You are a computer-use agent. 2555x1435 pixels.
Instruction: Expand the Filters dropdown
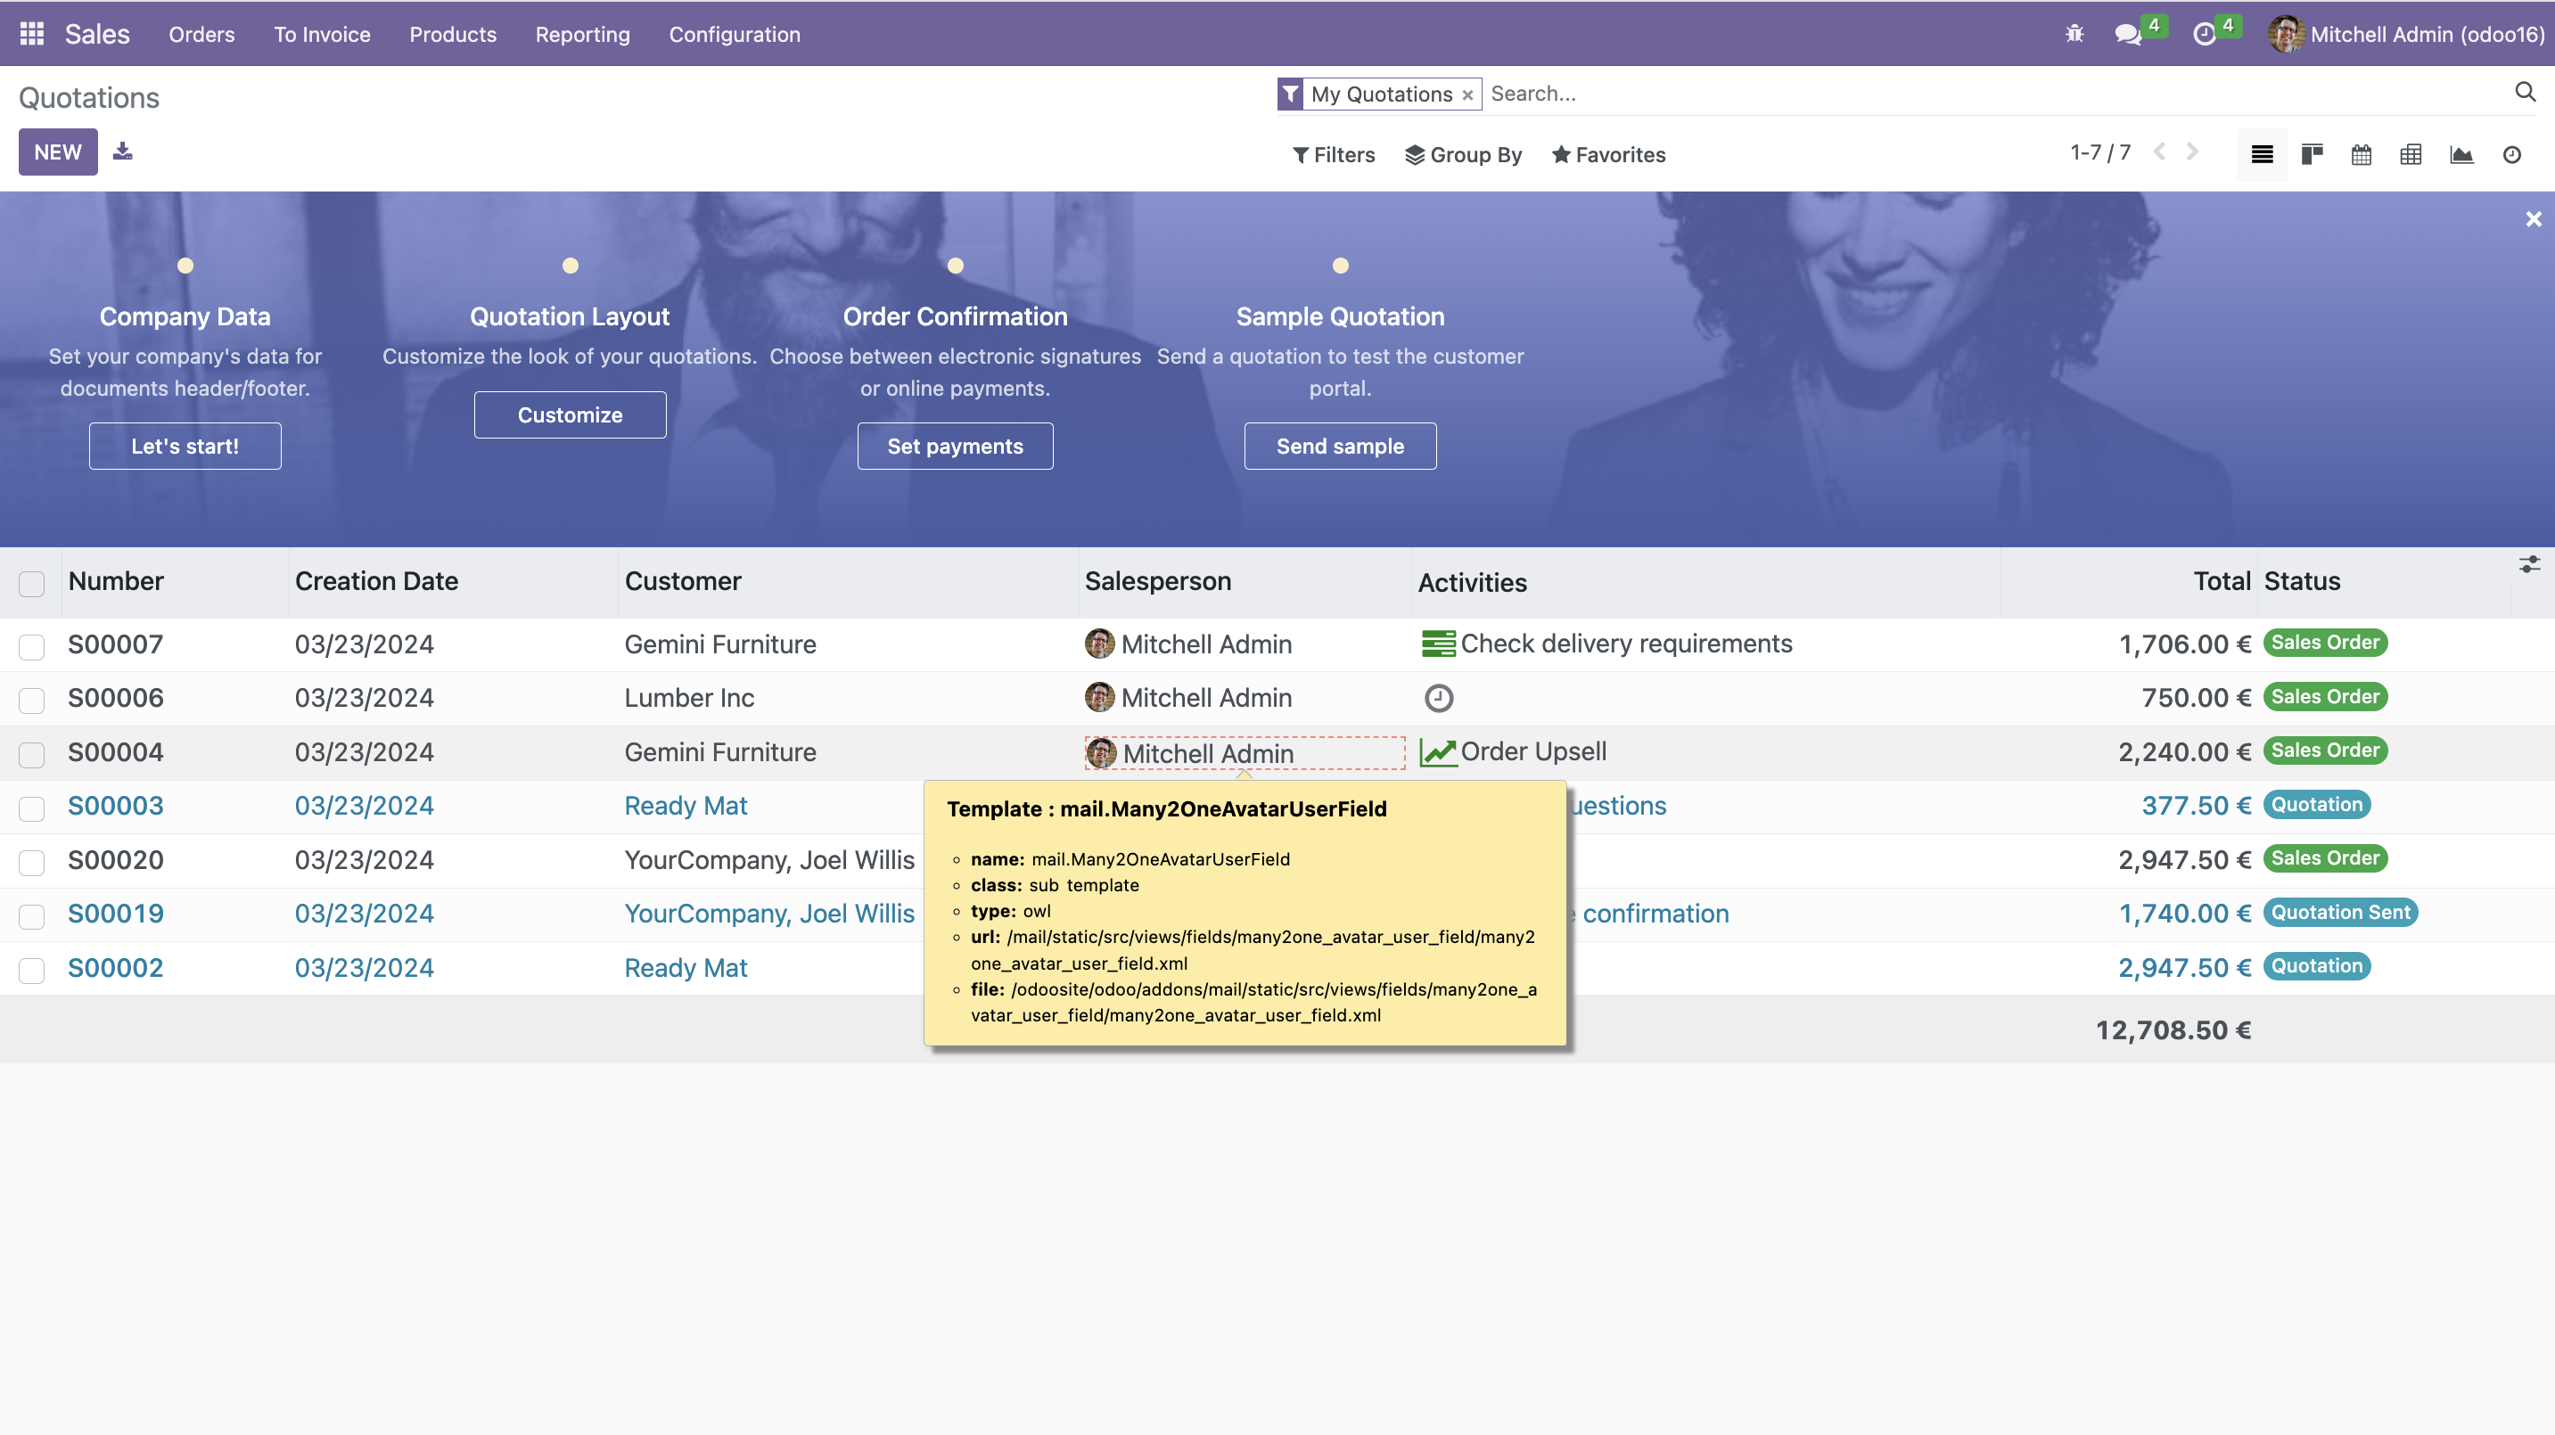click(1333, 153)
